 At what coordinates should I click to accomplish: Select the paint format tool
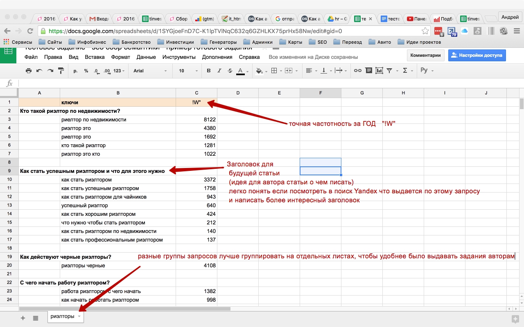61,71
